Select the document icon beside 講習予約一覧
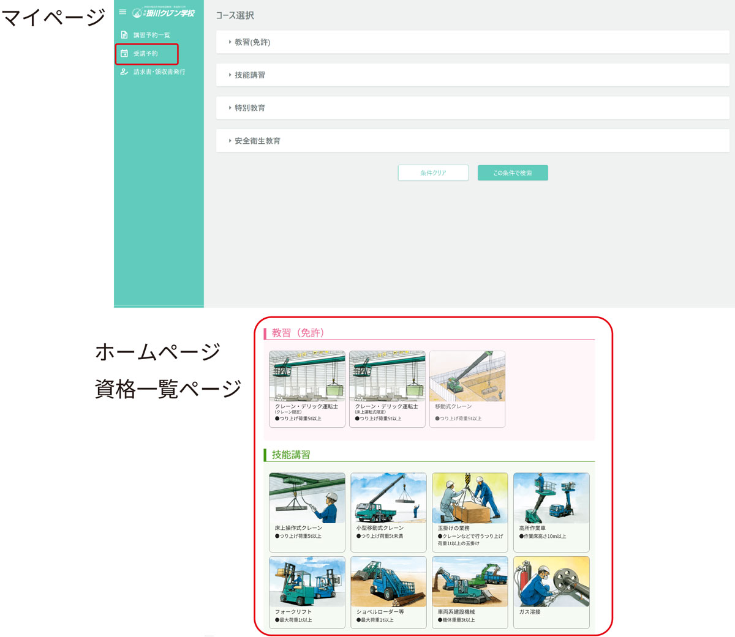This screenshot has width=735, height=637. pos(123,35)
